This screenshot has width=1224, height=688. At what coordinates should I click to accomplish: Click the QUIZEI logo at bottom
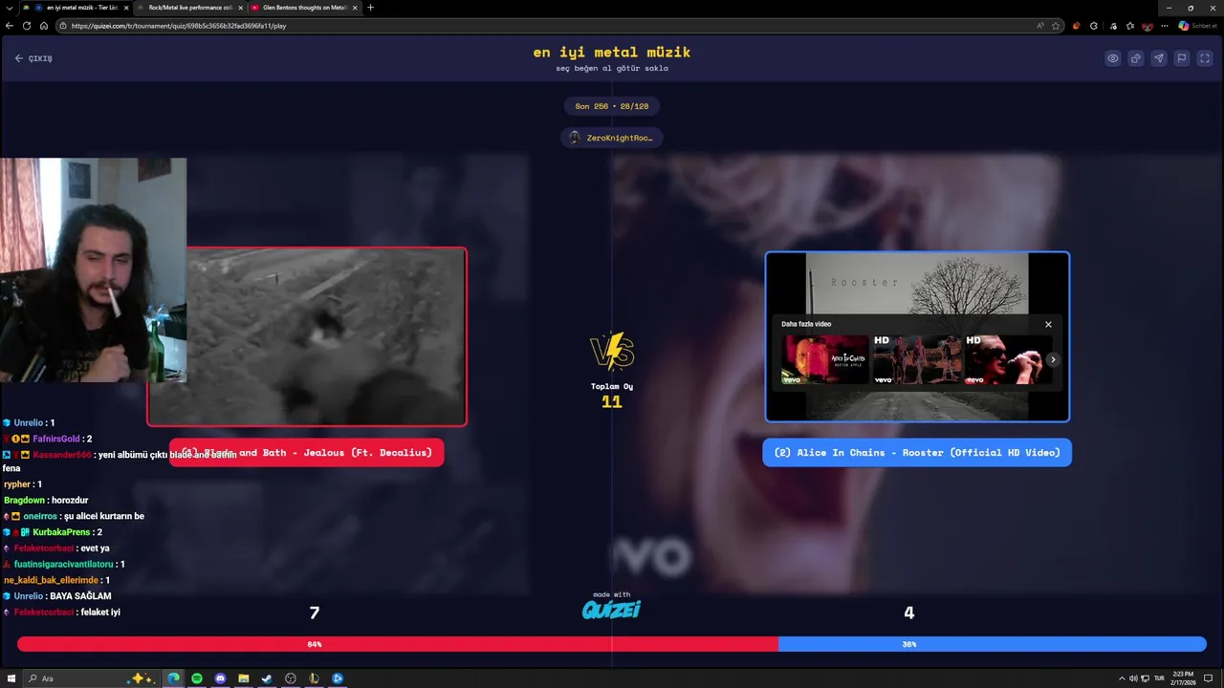(612, 609)
